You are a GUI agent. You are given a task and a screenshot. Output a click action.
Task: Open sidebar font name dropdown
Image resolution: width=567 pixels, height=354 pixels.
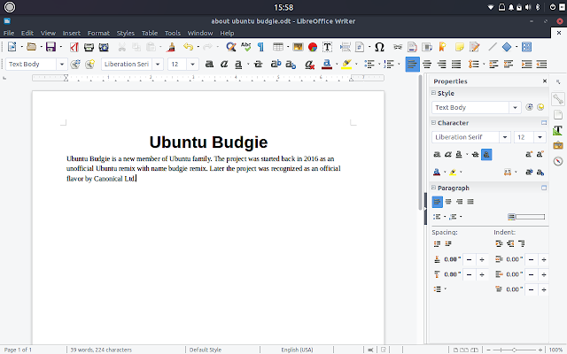(505, 137)
